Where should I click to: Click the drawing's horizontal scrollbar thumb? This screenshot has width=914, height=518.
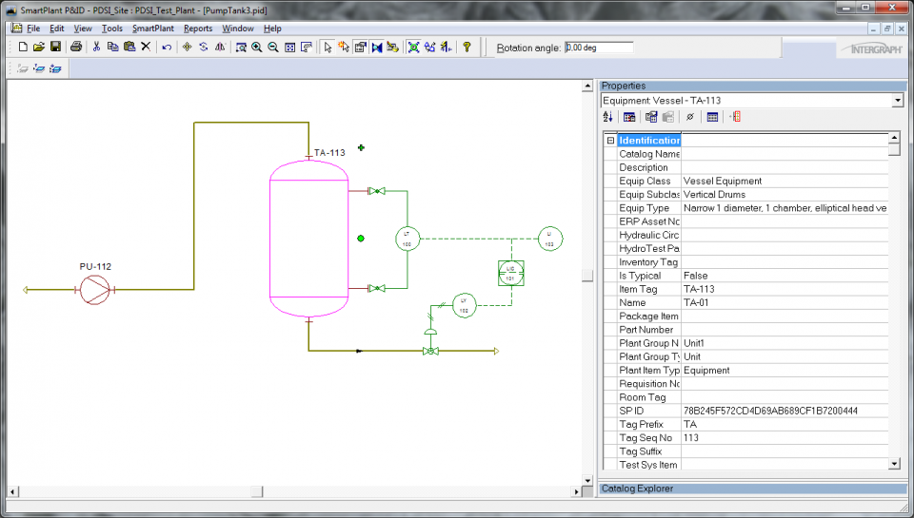tap(257, 491)
